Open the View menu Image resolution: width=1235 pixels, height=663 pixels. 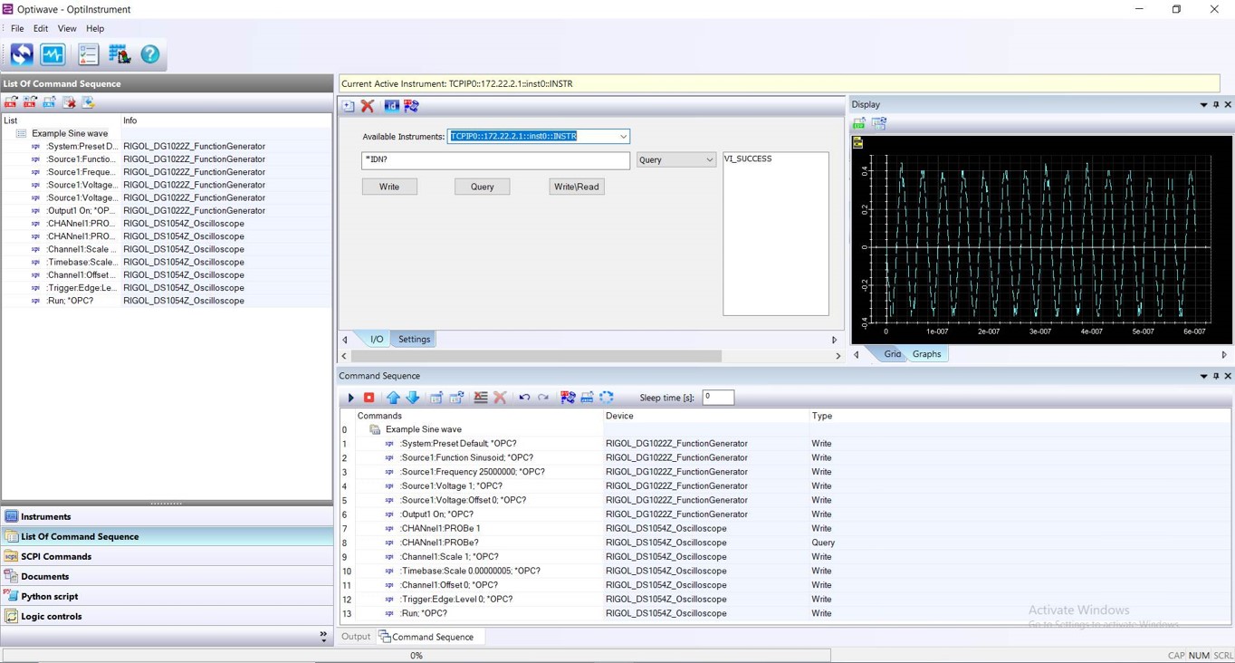click(x=66, y=28)
